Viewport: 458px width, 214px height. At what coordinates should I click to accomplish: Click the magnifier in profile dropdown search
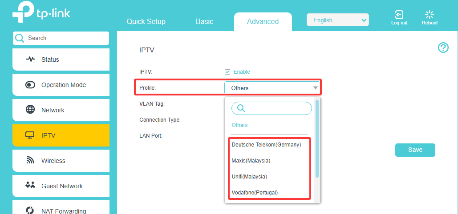241,108
